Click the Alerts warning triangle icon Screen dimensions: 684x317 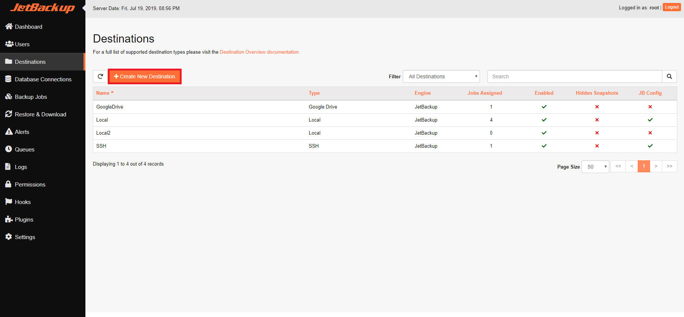tap(9, 132)
